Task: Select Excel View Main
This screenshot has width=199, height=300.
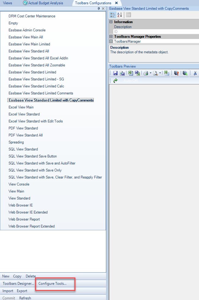Action: [21, 107]
